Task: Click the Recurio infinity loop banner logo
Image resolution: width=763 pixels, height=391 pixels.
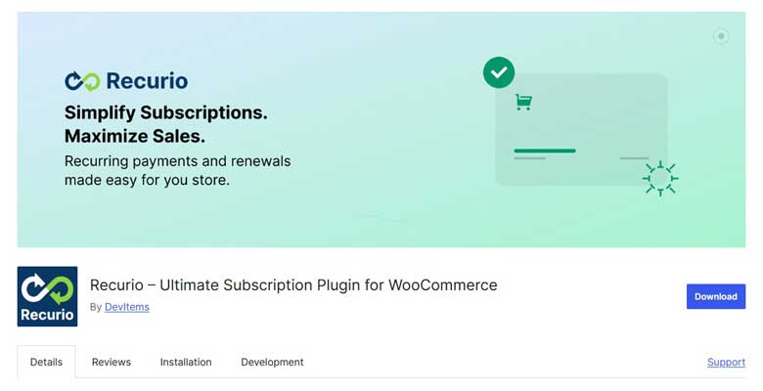Action: pyautogui.click(x=82, y=81)
